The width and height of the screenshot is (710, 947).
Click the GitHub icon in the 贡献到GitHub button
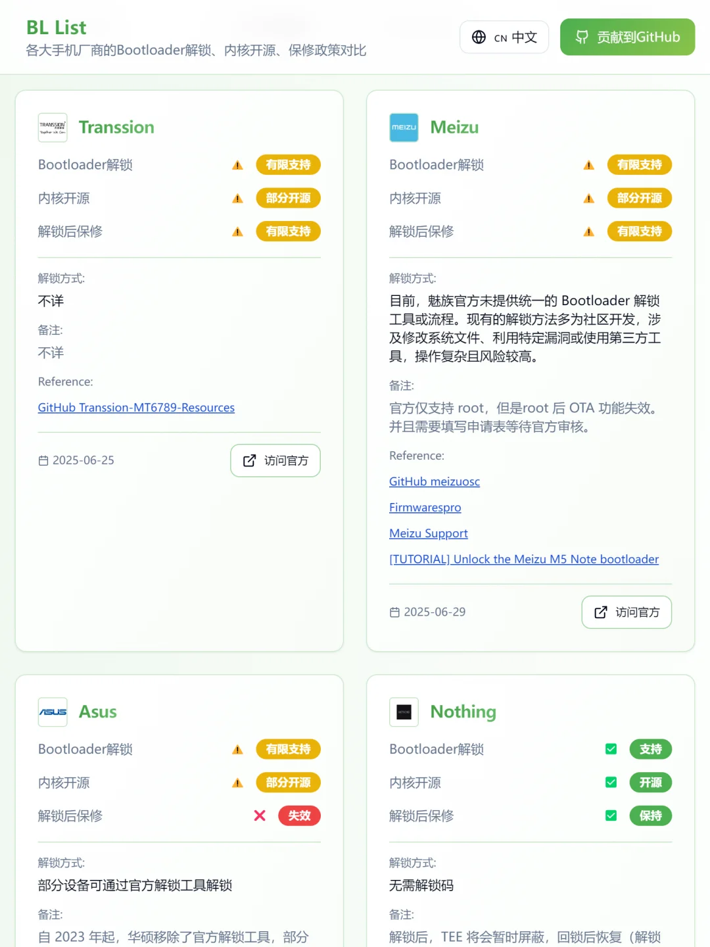point(581,37)
